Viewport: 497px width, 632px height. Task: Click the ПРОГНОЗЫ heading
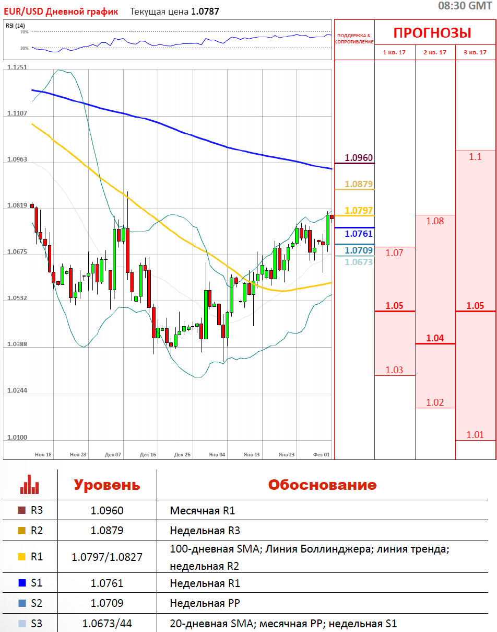point(432,33)
